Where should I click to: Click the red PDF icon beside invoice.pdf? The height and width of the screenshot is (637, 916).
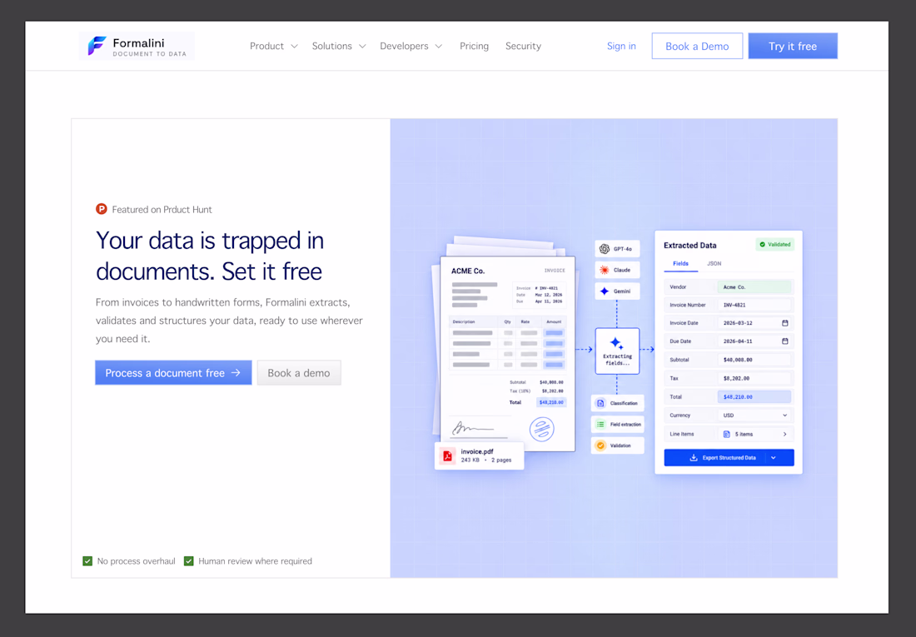click(x=447, y=455)
